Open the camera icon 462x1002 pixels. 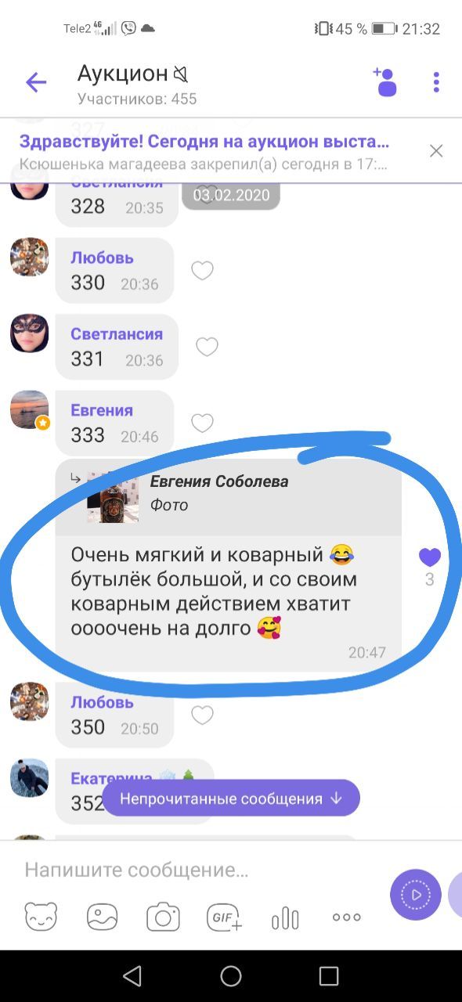pos(163,917)
